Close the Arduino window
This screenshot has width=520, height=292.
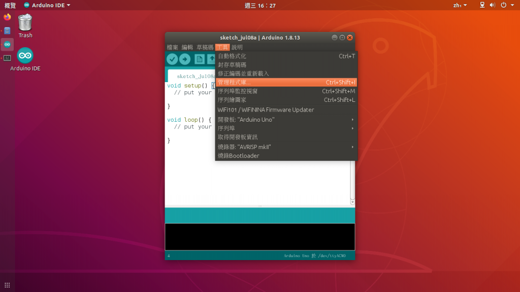coord(349,38)
